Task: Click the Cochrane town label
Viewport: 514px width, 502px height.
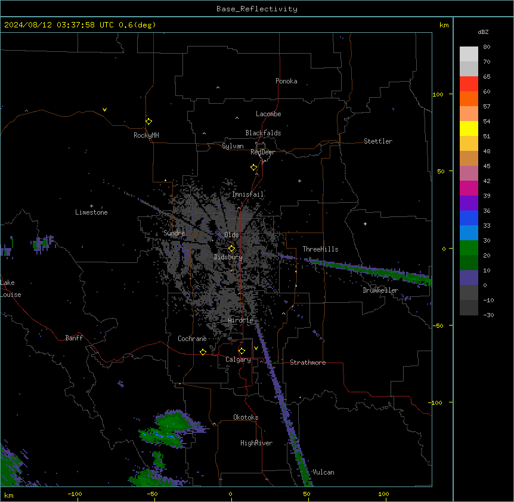Action: point(192,339)
